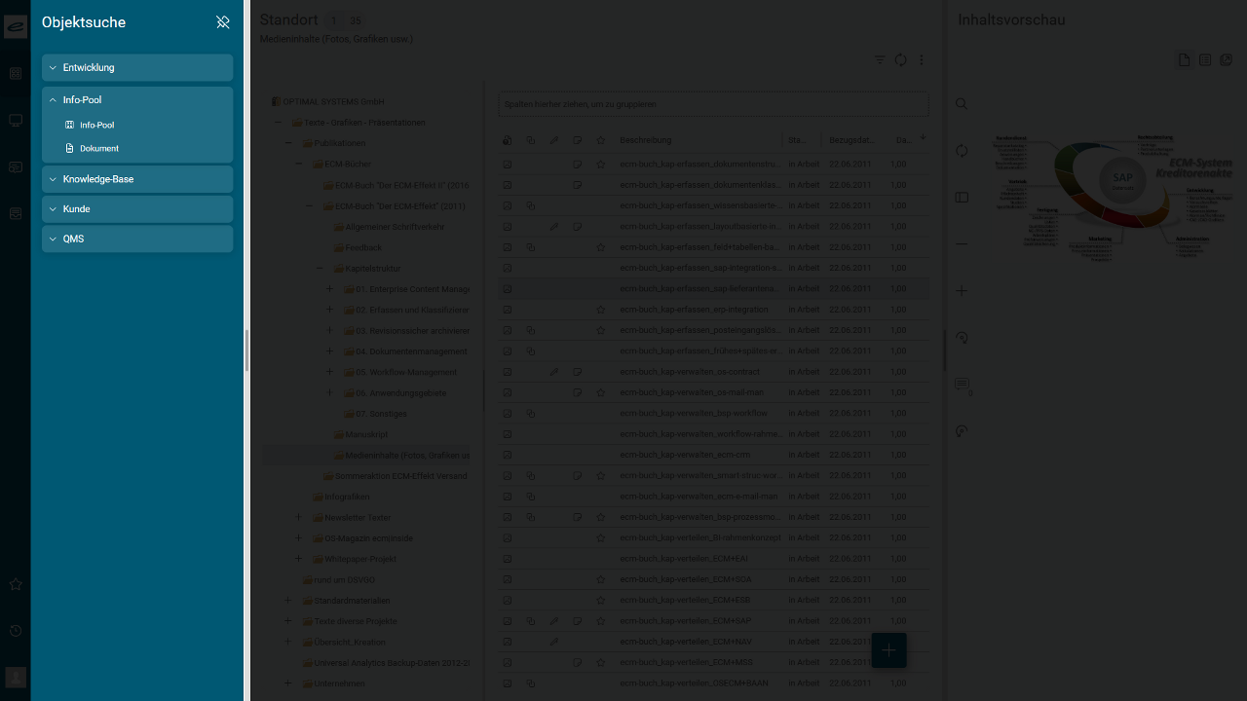Click the search icon in preview toolbar

pyautogui.click(x=962, y=104)
